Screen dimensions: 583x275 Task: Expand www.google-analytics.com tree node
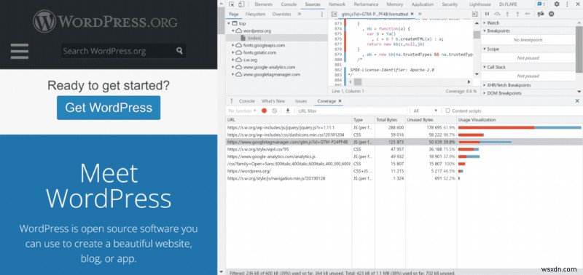233,67
